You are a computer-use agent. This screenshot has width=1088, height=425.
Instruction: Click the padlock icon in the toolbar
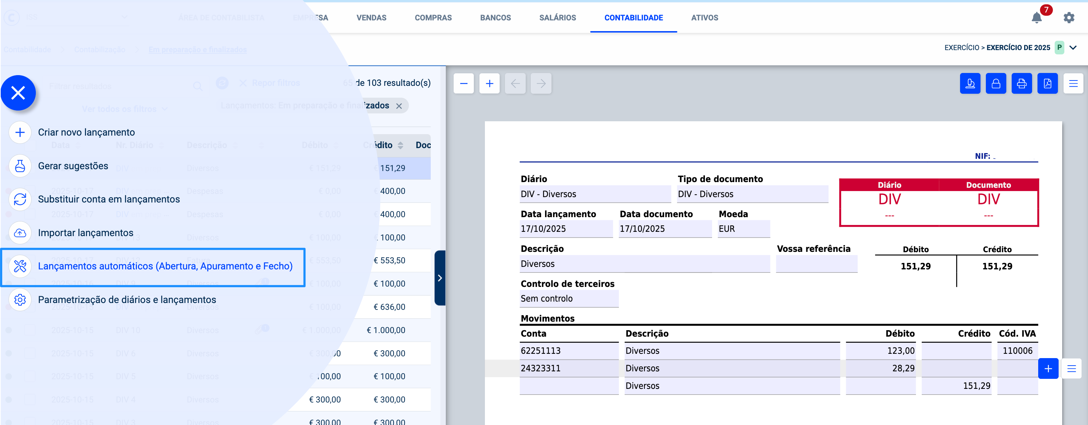coord(996,83)
